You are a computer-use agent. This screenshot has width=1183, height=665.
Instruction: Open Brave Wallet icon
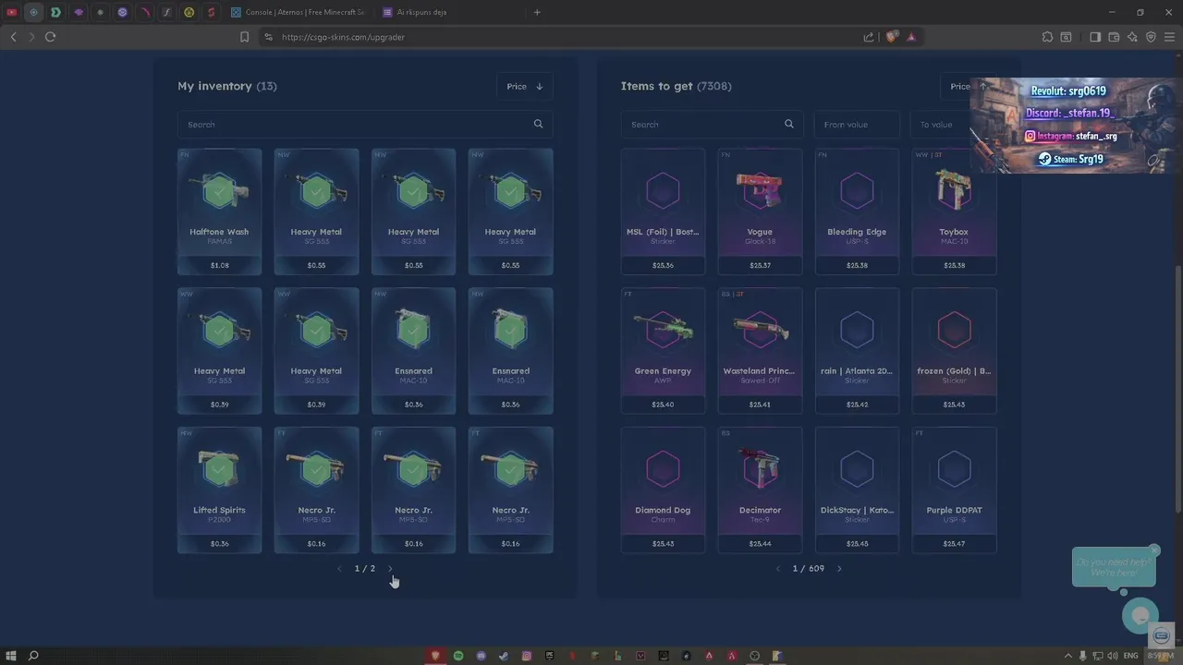pos(1114,37)
